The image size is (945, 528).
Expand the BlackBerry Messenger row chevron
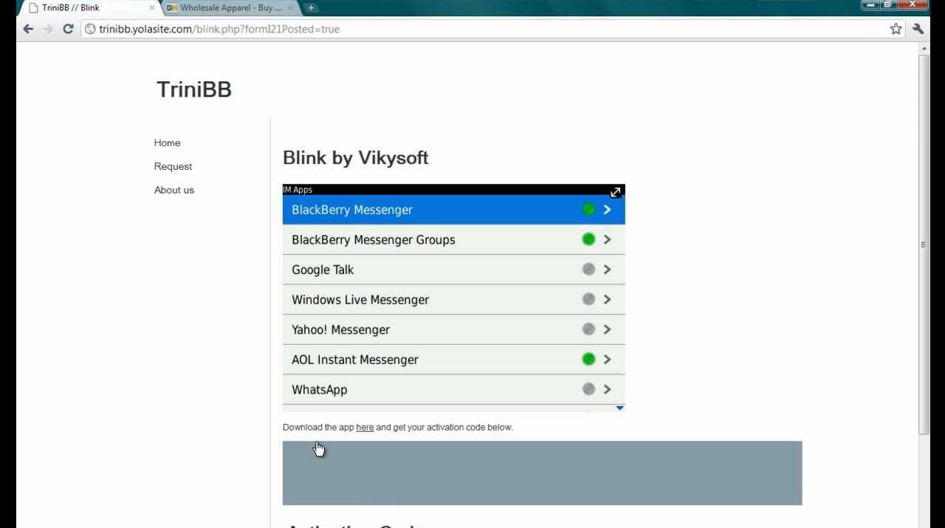[x=607, y=210]
